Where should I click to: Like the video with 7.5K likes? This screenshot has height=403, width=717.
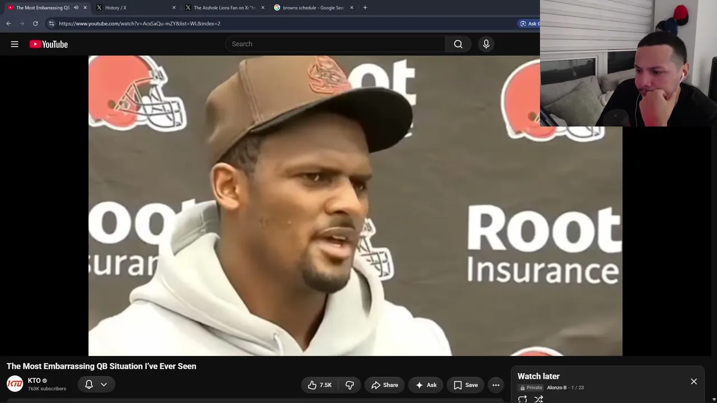(x=319, y=385)
